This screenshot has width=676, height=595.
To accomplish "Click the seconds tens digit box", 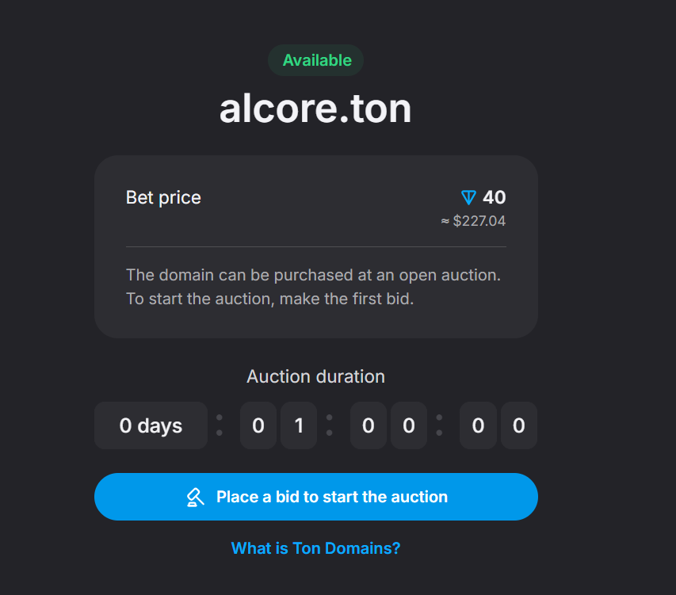I will click(x=478, y=425).
